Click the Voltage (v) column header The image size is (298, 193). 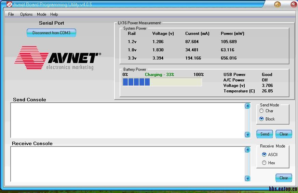pos(163,34)
